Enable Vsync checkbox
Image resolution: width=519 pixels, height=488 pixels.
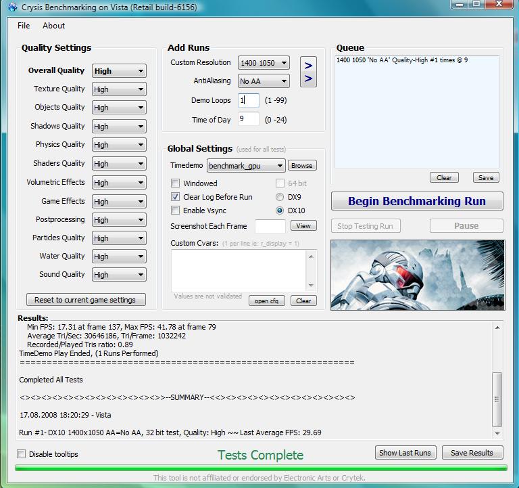click(x=176, y=210)
